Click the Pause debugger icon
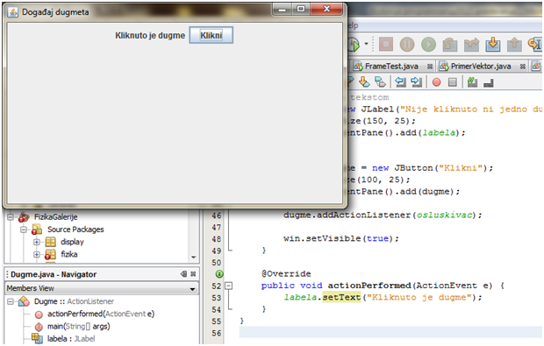The image size is (544, 346). 407,45
